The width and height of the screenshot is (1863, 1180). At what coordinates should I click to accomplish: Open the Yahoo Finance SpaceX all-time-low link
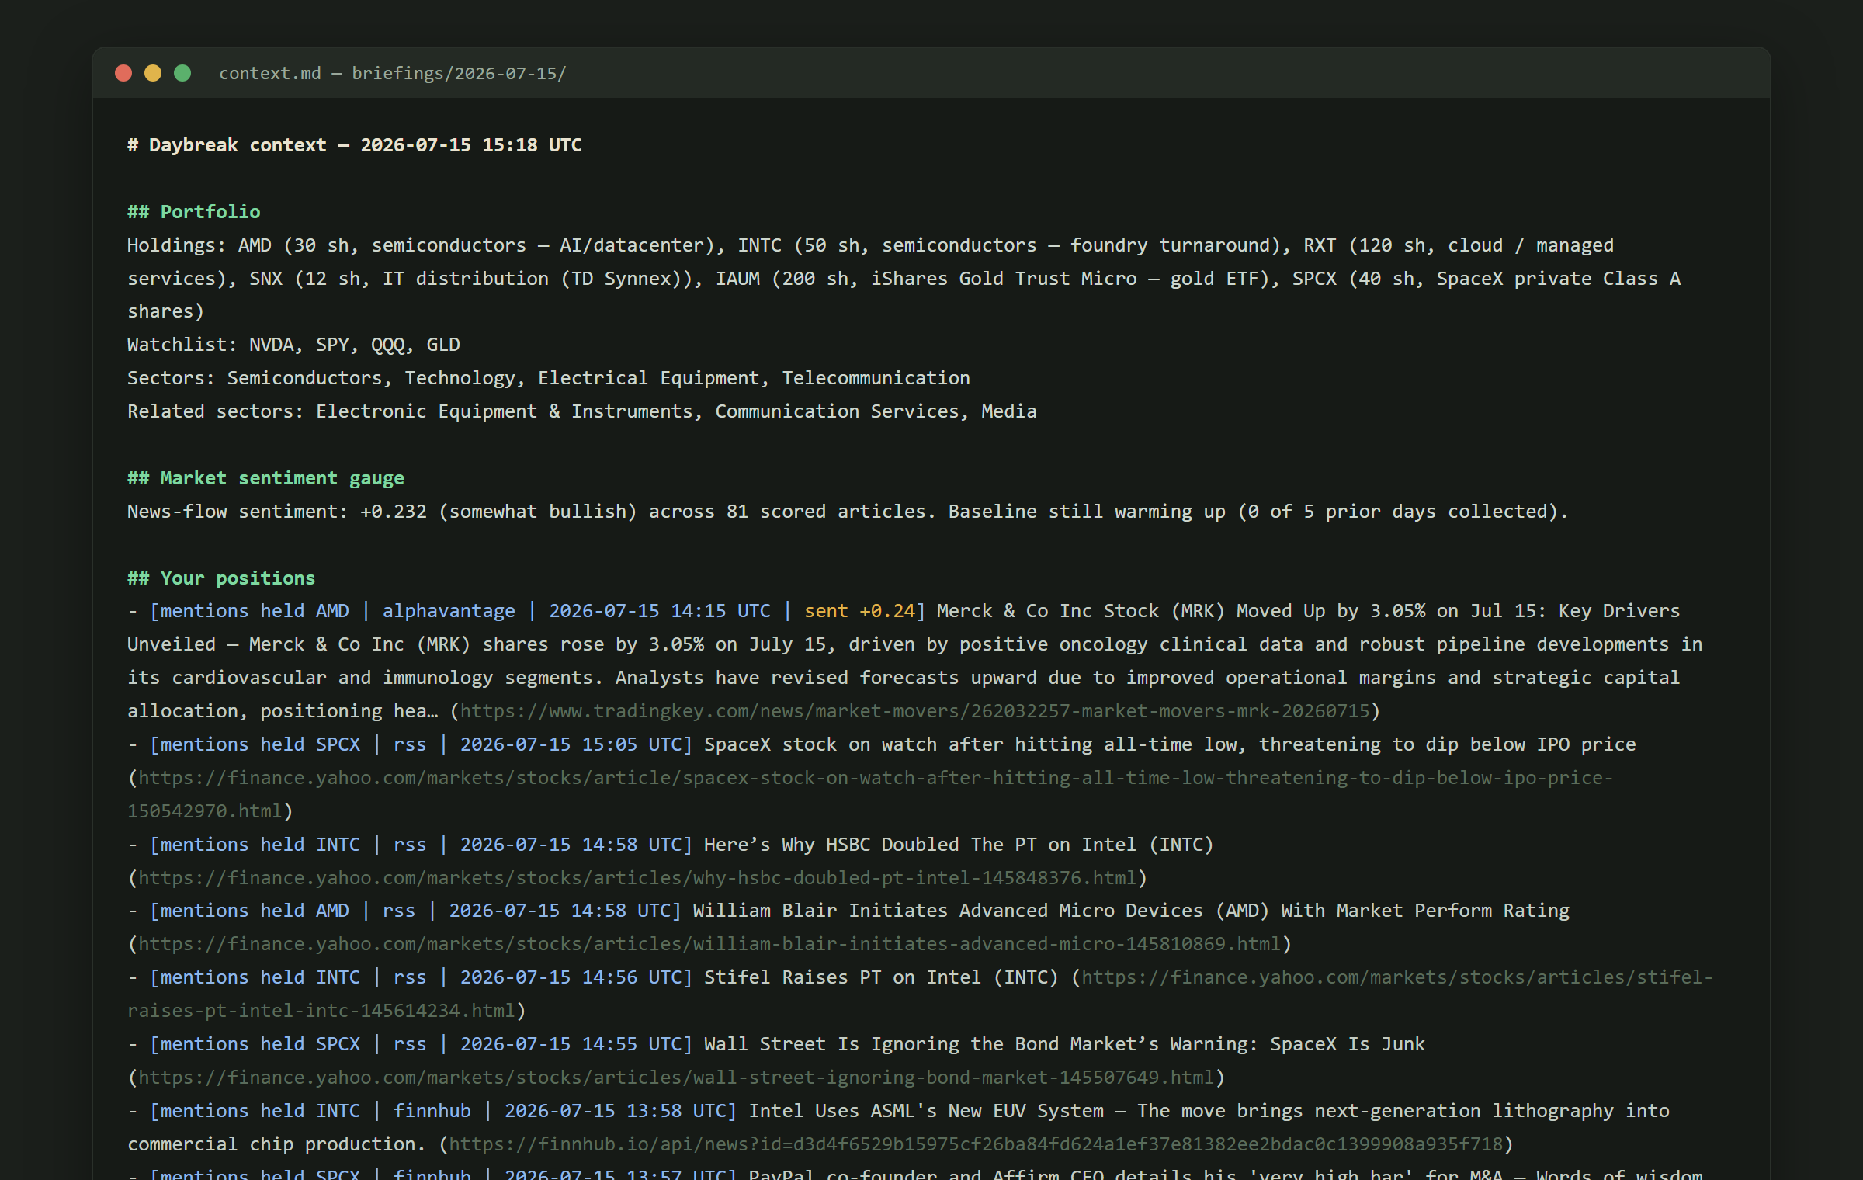870,794
